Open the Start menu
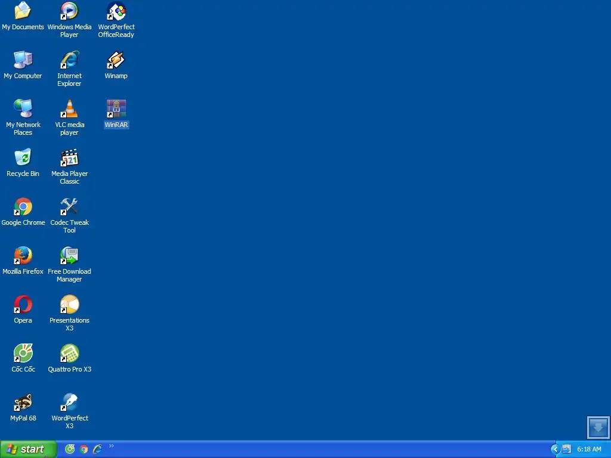Image resolution: width=611 pixels, height=458 pixels. (x=29, y=450)
